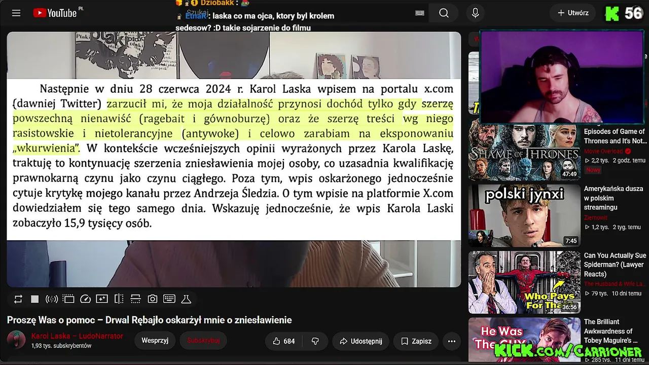Click the flip video mirror icon

[x=119, y=299]
